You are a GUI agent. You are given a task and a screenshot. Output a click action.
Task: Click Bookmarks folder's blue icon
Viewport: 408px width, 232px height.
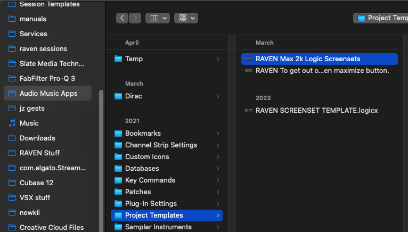(x=118, y=134)
